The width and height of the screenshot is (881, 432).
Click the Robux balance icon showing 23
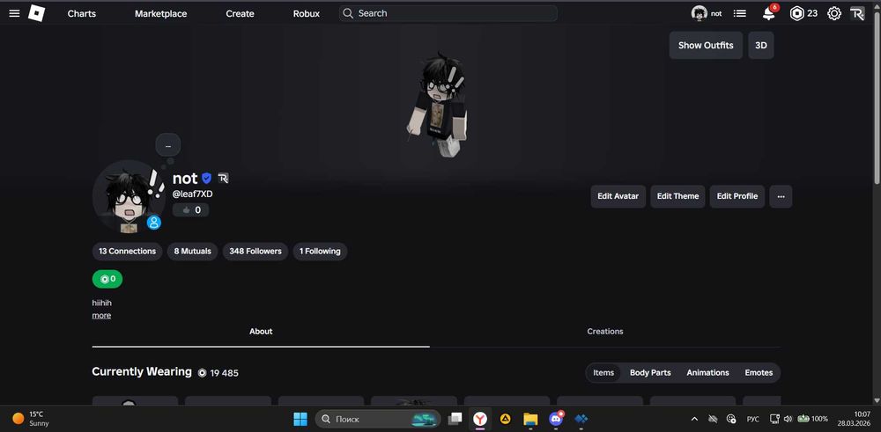[796, 13]
